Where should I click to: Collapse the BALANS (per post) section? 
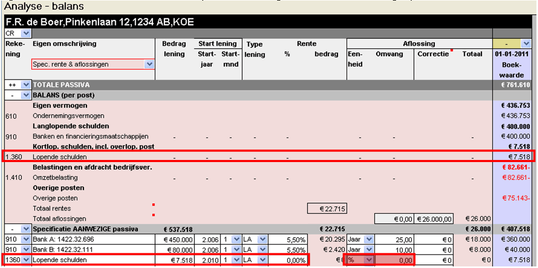click(x=25, y=95)
